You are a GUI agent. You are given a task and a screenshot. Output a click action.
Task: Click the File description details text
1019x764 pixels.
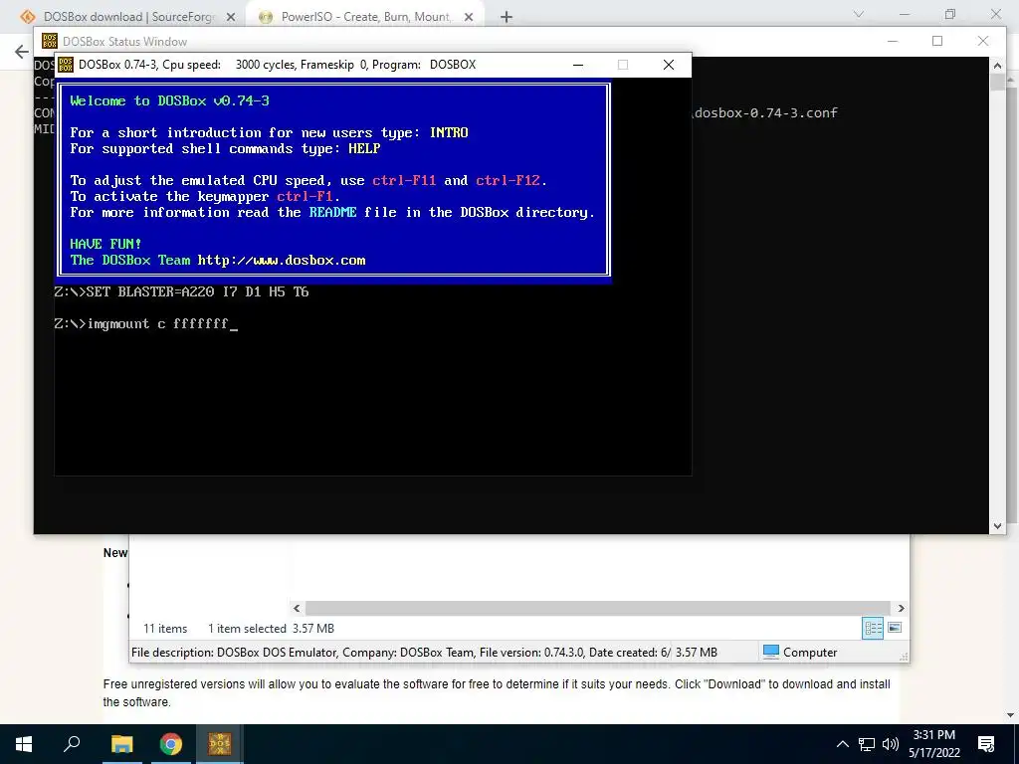pos(401,653)
